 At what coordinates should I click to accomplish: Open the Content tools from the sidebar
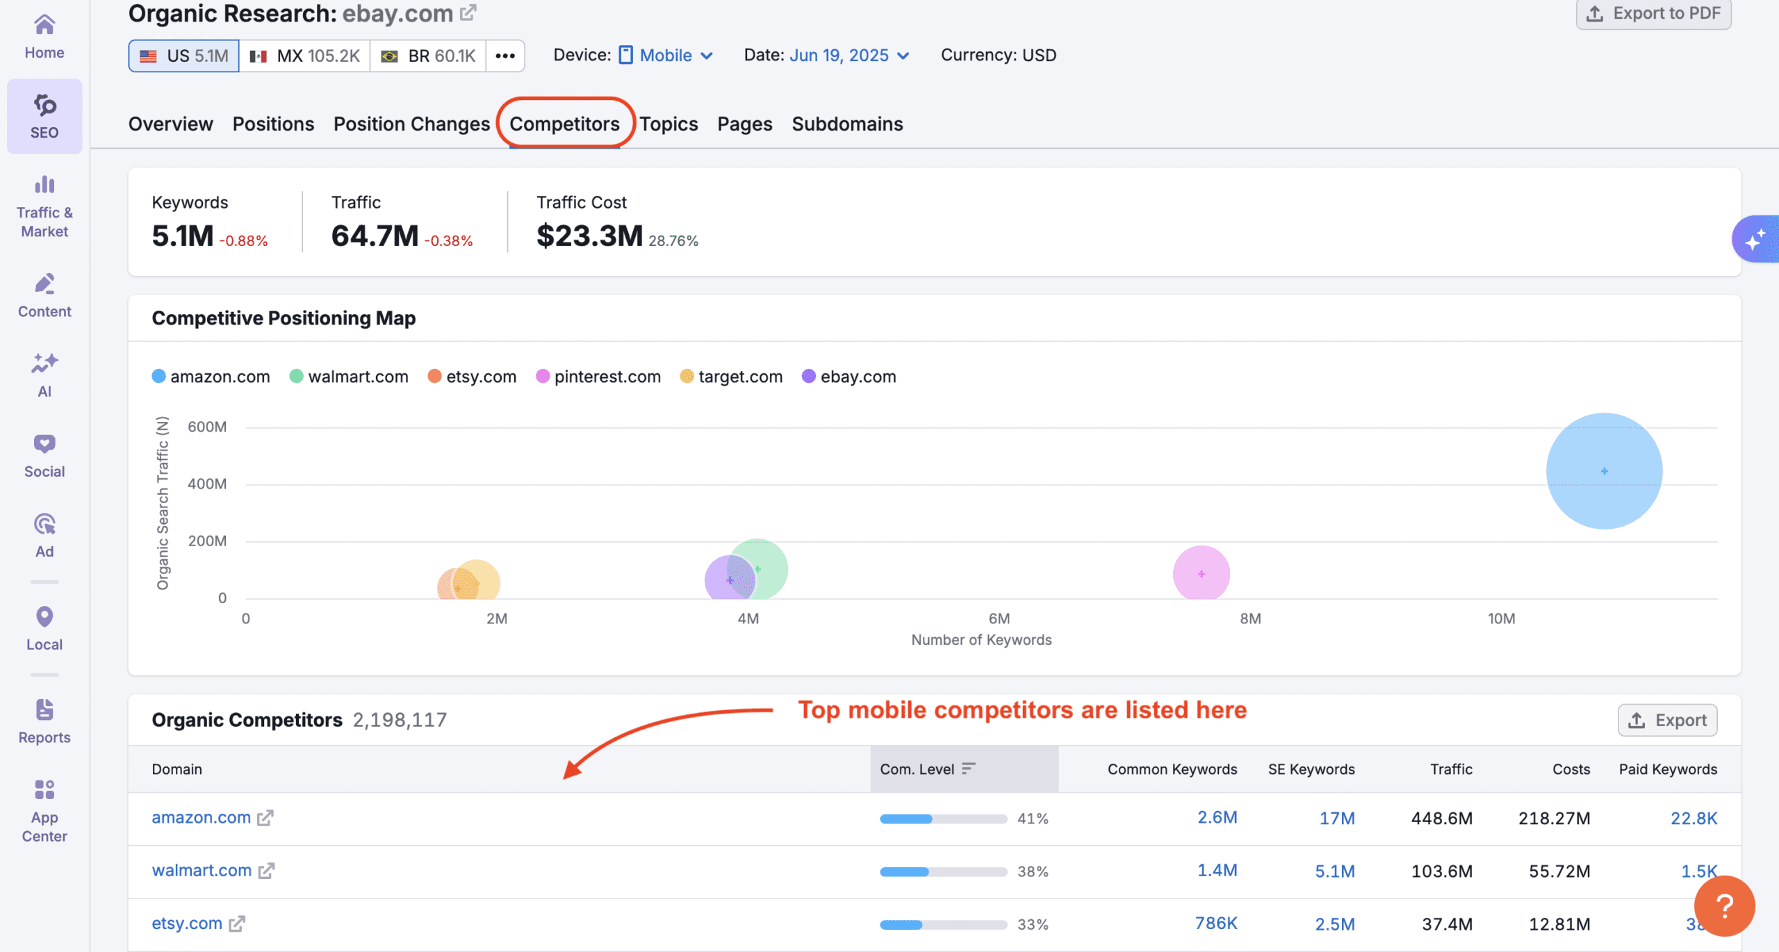tap(44, 295)
